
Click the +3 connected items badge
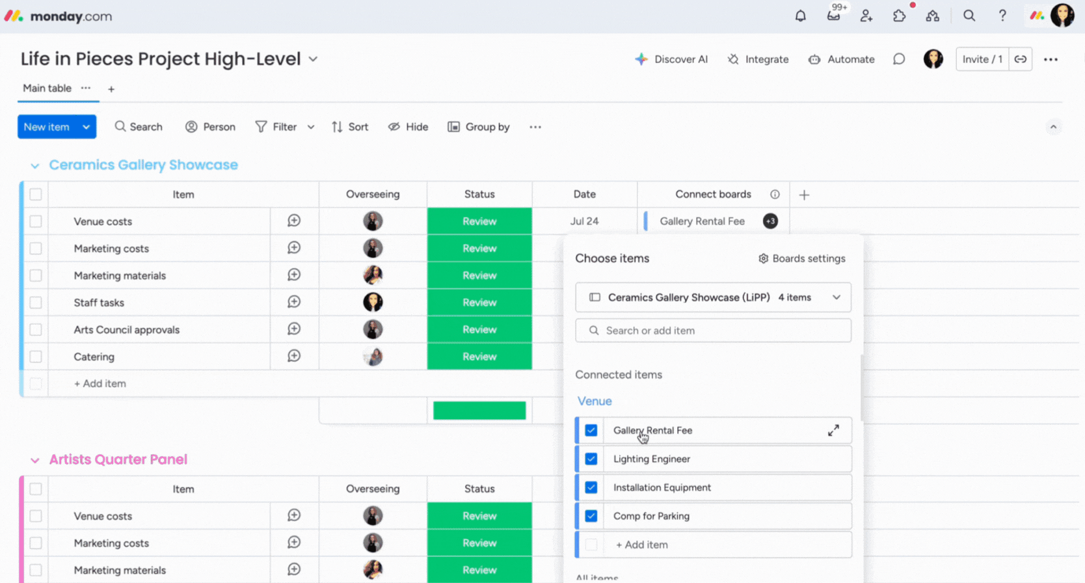point(770,221)
